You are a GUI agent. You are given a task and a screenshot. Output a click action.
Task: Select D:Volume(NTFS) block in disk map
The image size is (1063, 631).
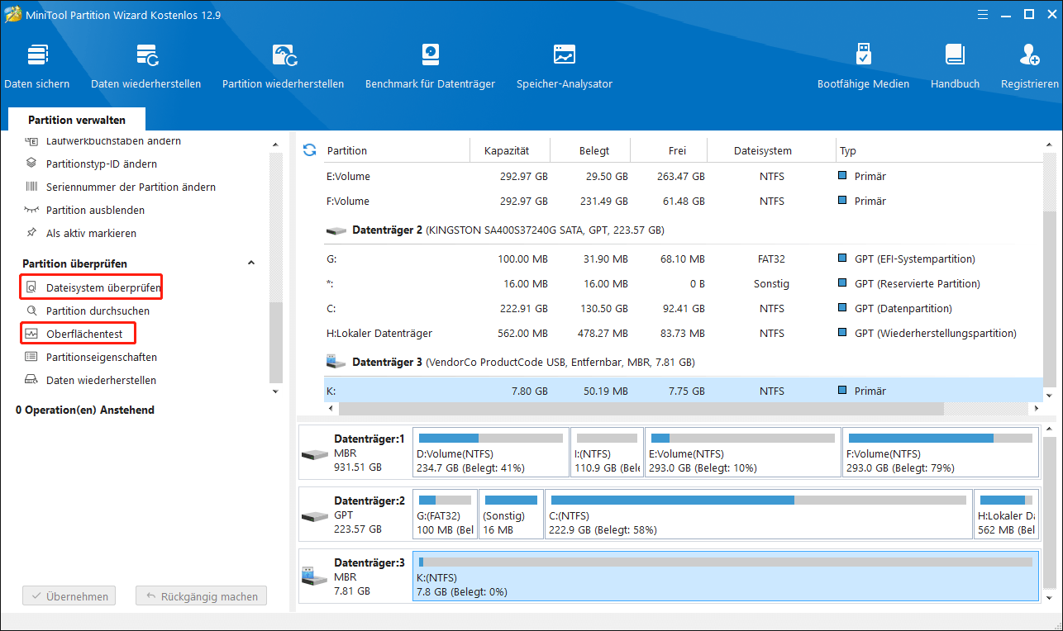pyautogui.click(x=492, y=453)
